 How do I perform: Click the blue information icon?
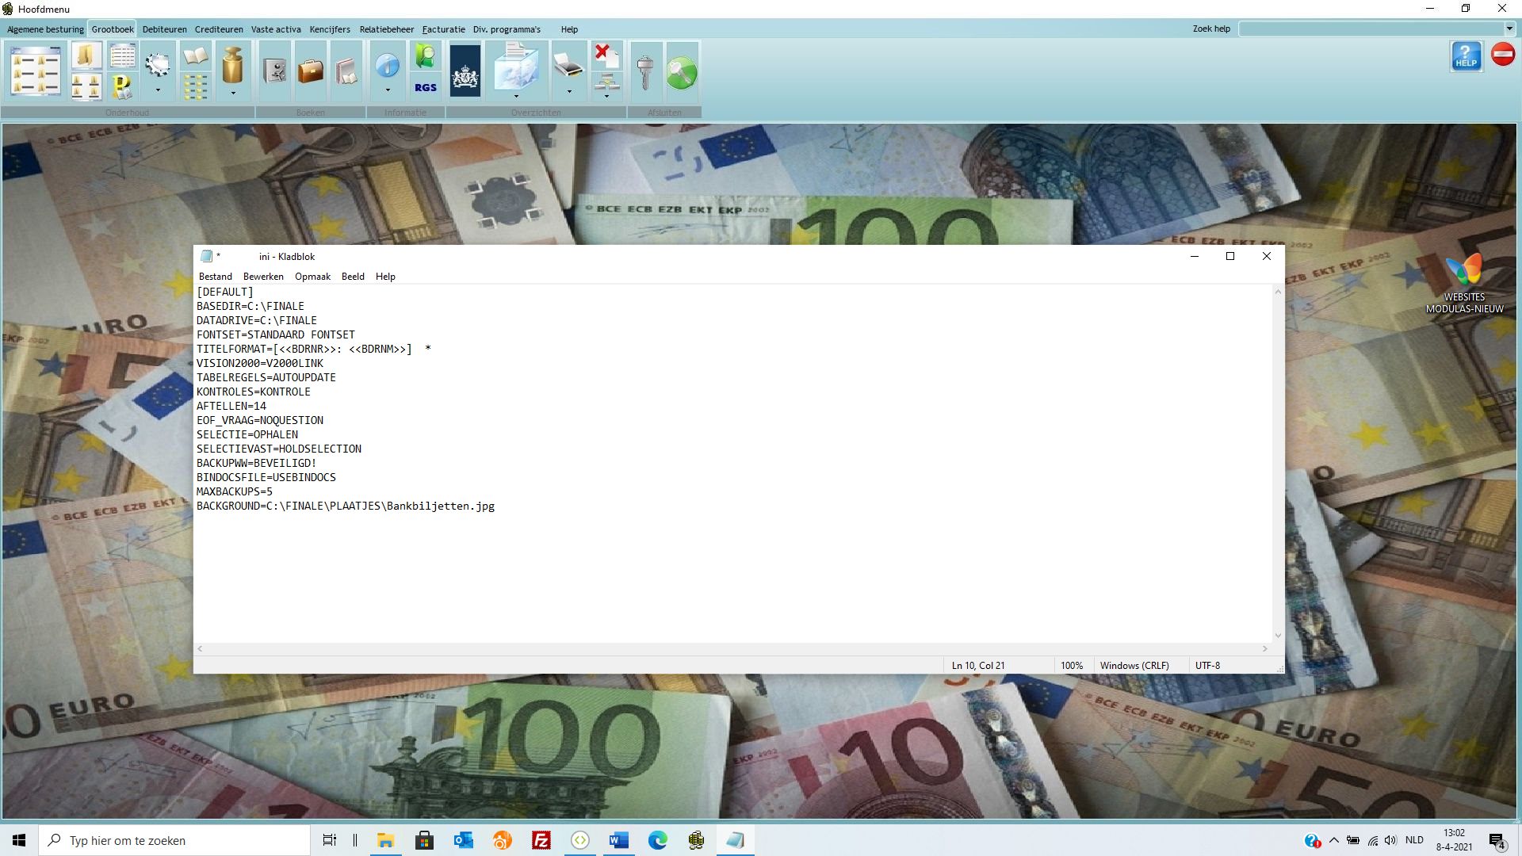coord(388,66)
